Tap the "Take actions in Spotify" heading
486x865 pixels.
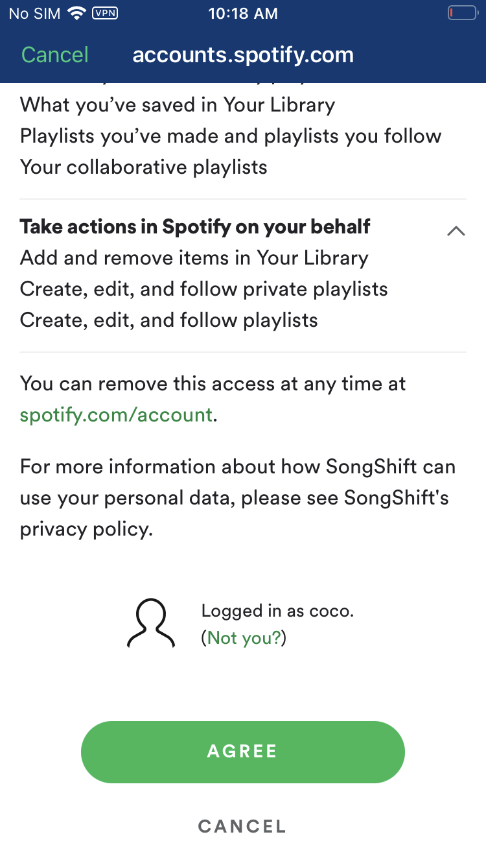point(195,226)
